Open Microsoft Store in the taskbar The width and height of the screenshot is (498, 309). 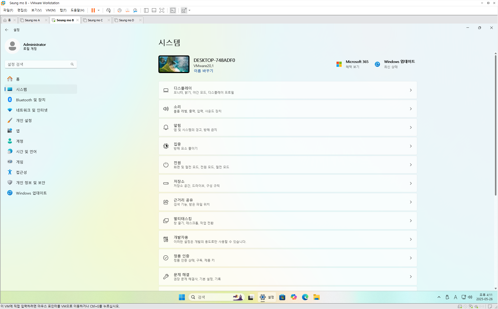[x=282, y=297]
